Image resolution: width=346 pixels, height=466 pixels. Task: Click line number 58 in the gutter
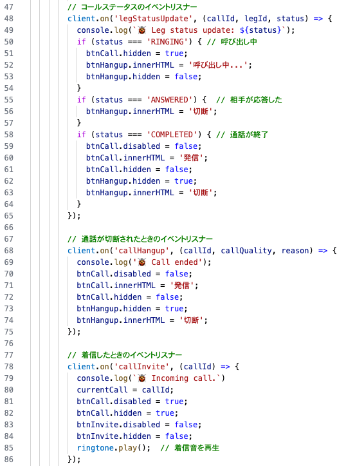pos(9,134)
